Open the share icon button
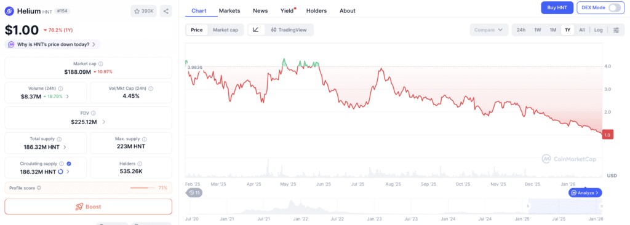 click(166, 11)
